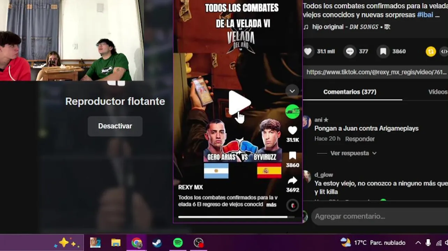Screen dimensions: 448x251
Task: Open REXY MX profile name on video
Action: tap(191, 187)
